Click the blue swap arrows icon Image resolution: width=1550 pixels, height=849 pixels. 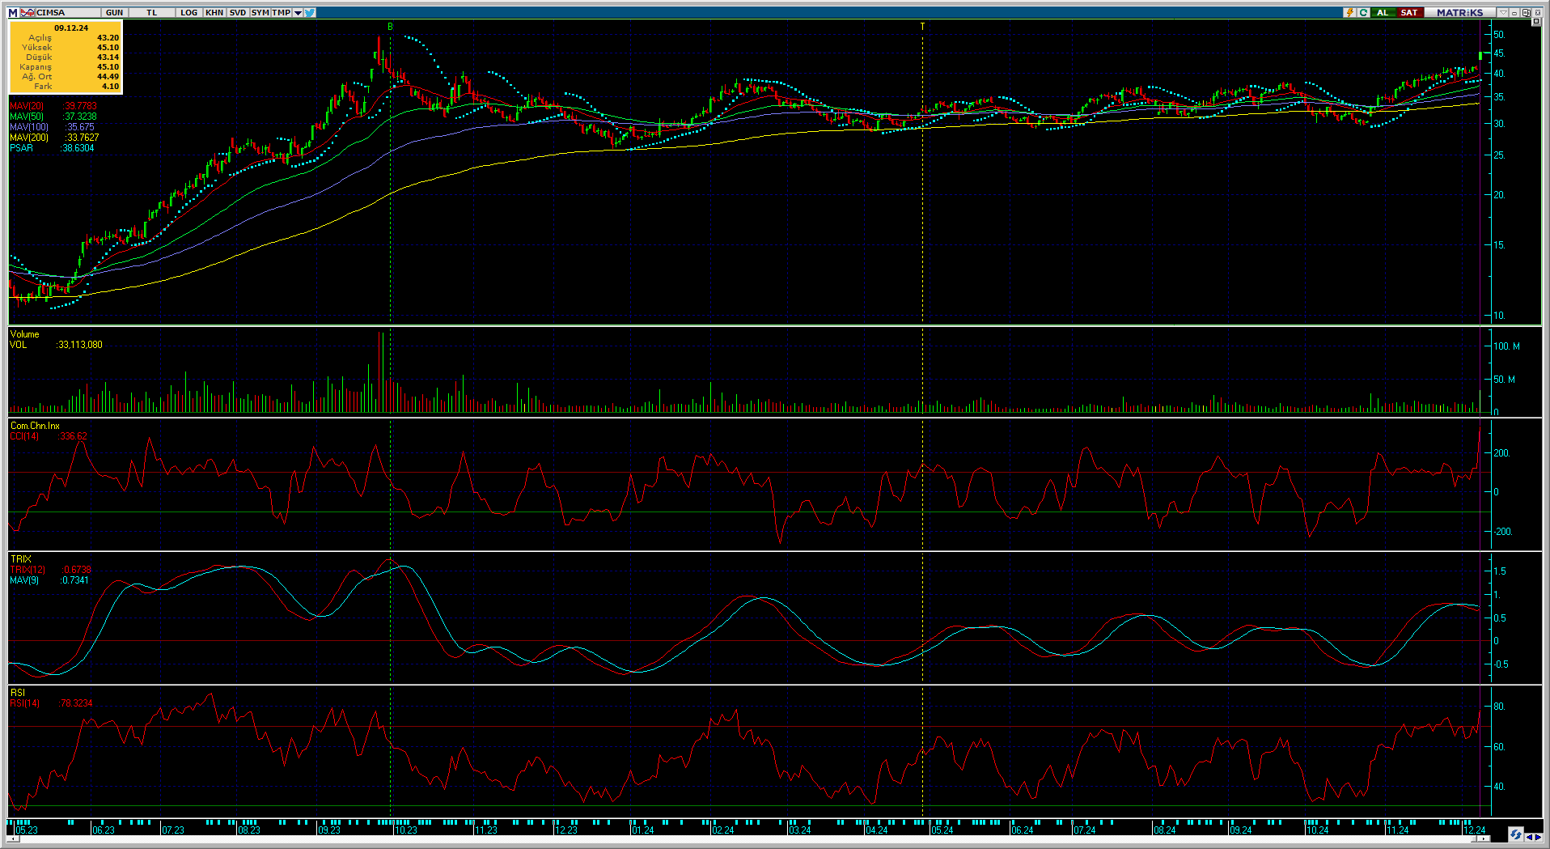(1516, 834)
